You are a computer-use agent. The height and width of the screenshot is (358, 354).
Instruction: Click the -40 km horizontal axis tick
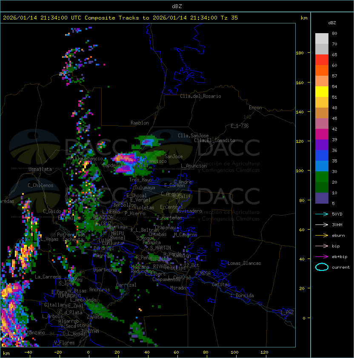[x=28, y=352]
